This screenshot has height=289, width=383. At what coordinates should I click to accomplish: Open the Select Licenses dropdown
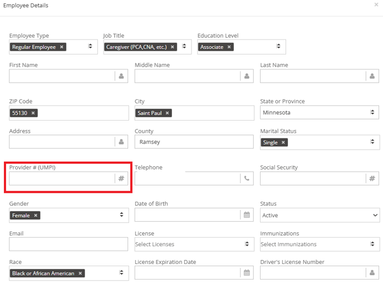point(194,244)
